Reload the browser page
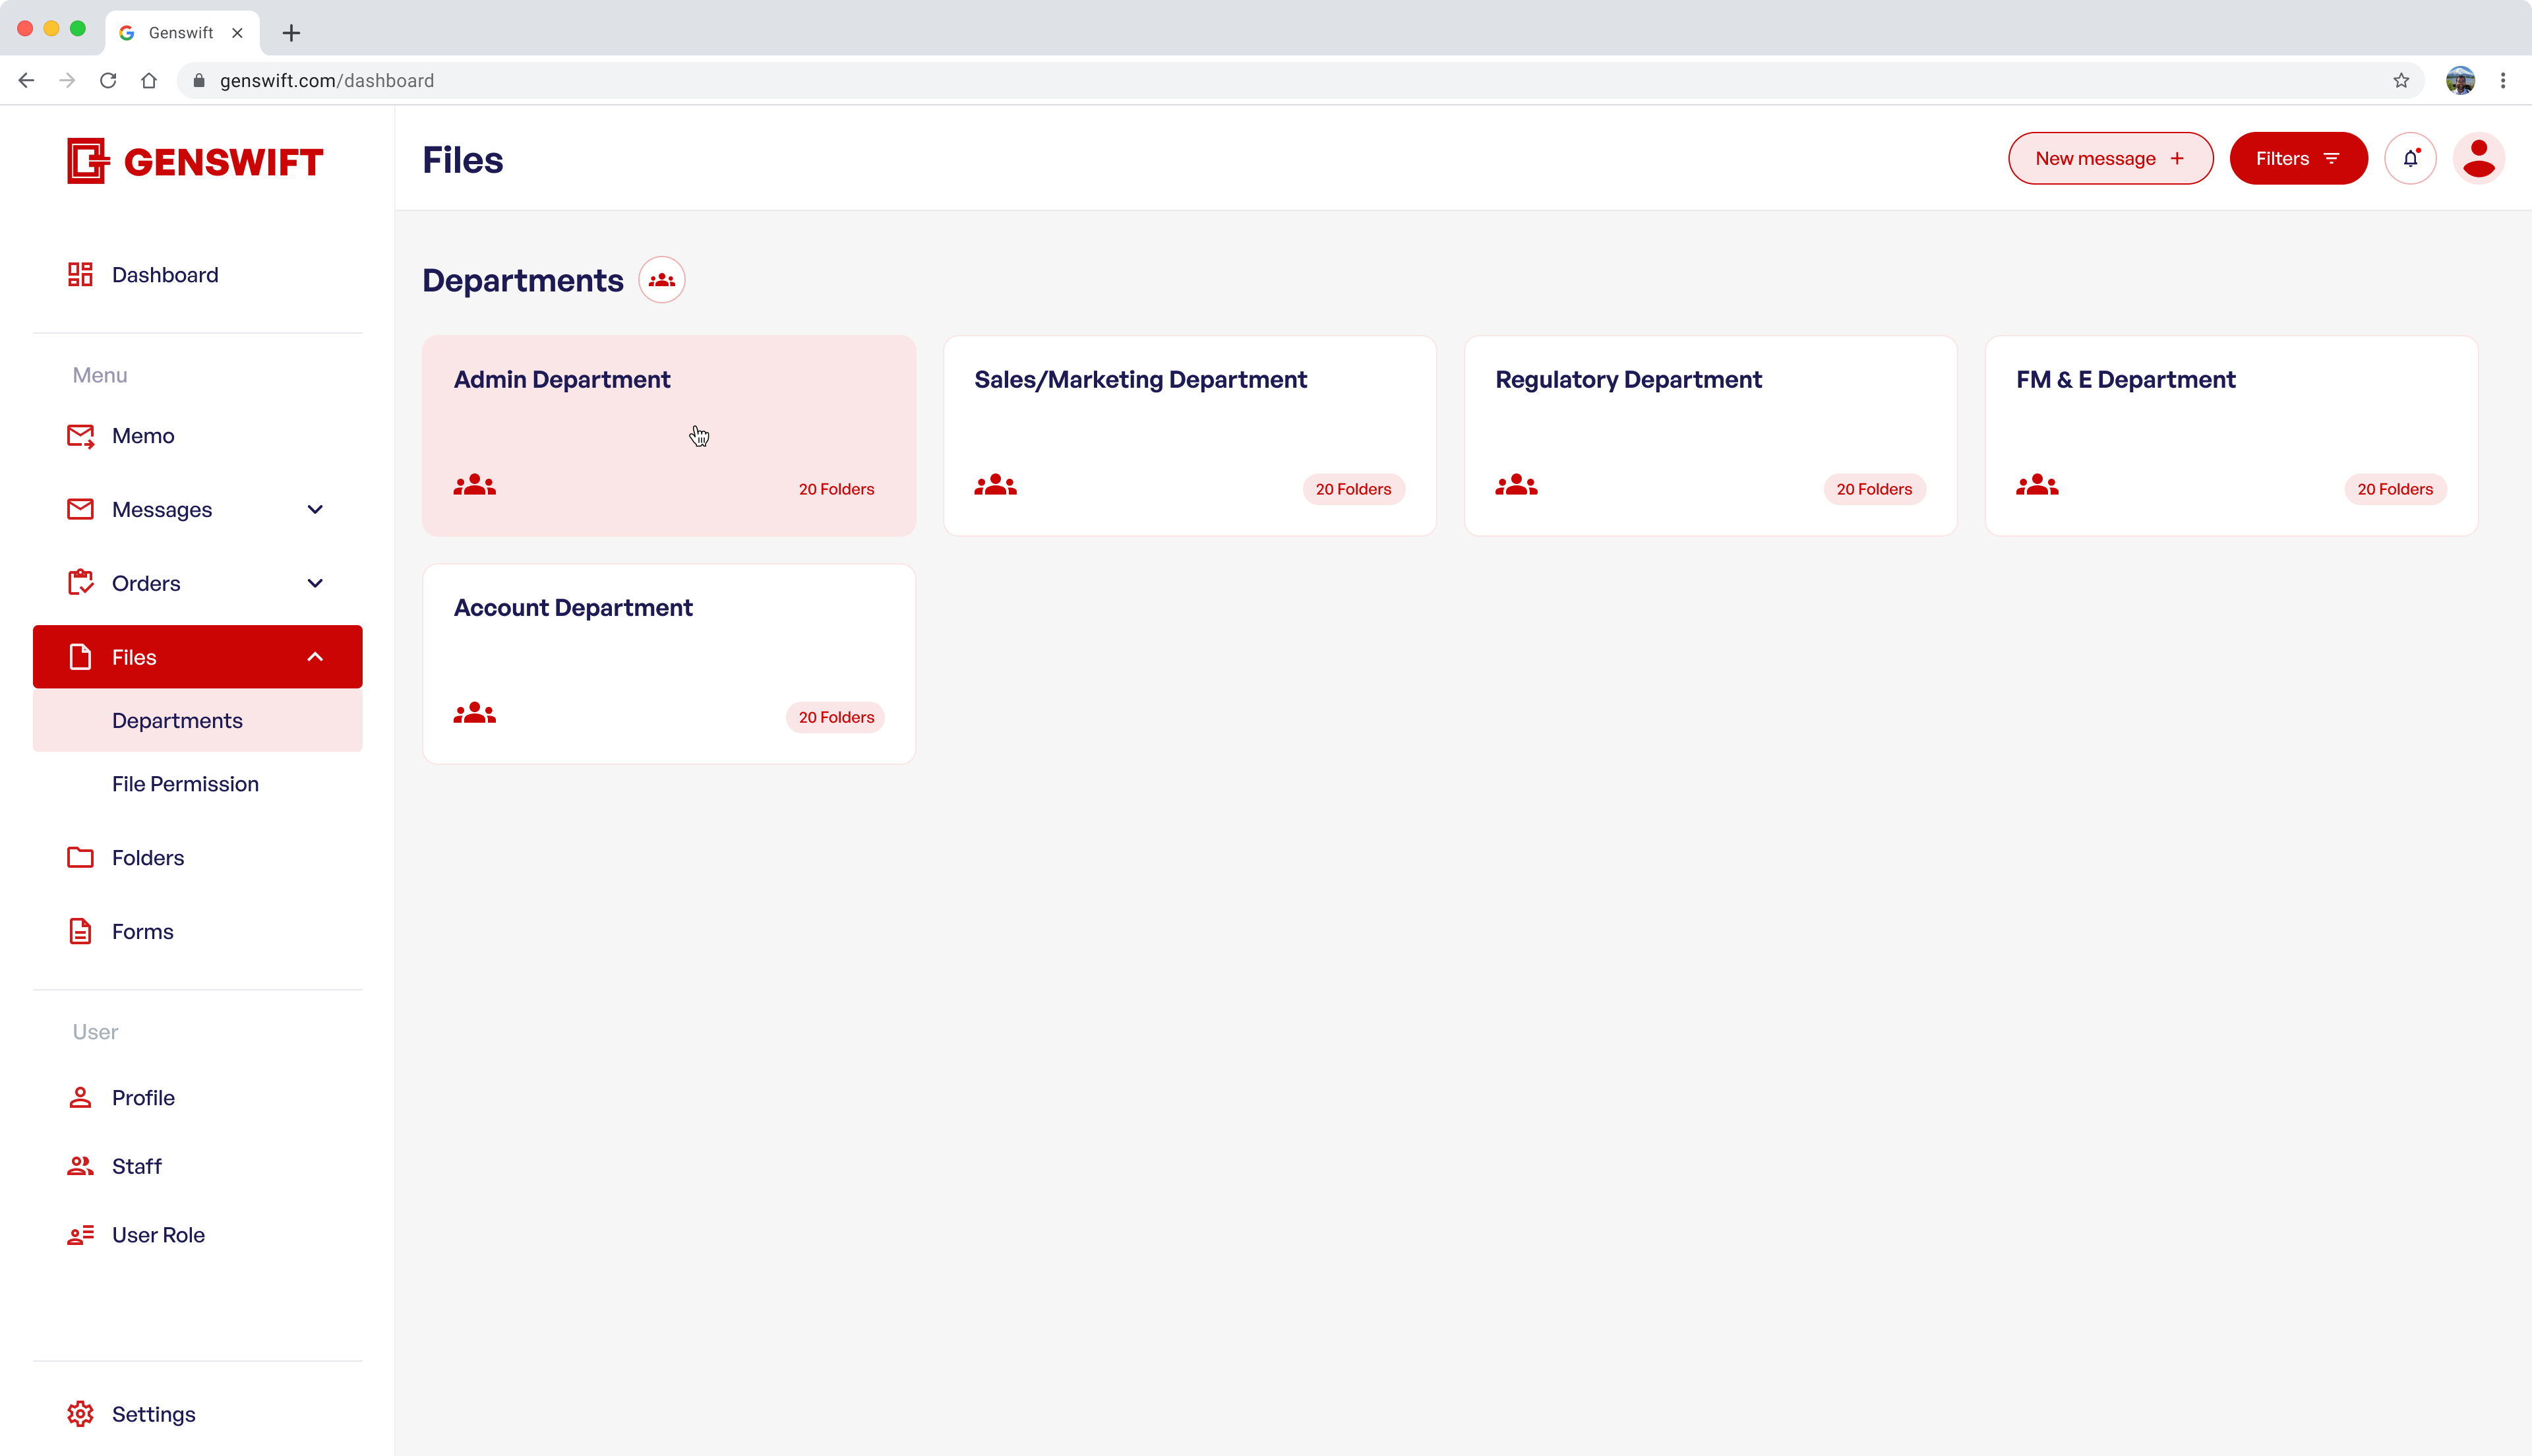 point(108,81)
